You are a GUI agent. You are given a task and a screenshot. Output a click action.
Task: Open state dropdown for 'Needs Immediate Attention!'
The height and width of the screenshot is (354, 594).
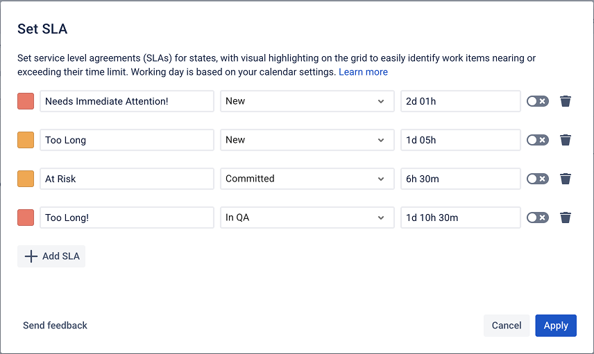point(305,101)
